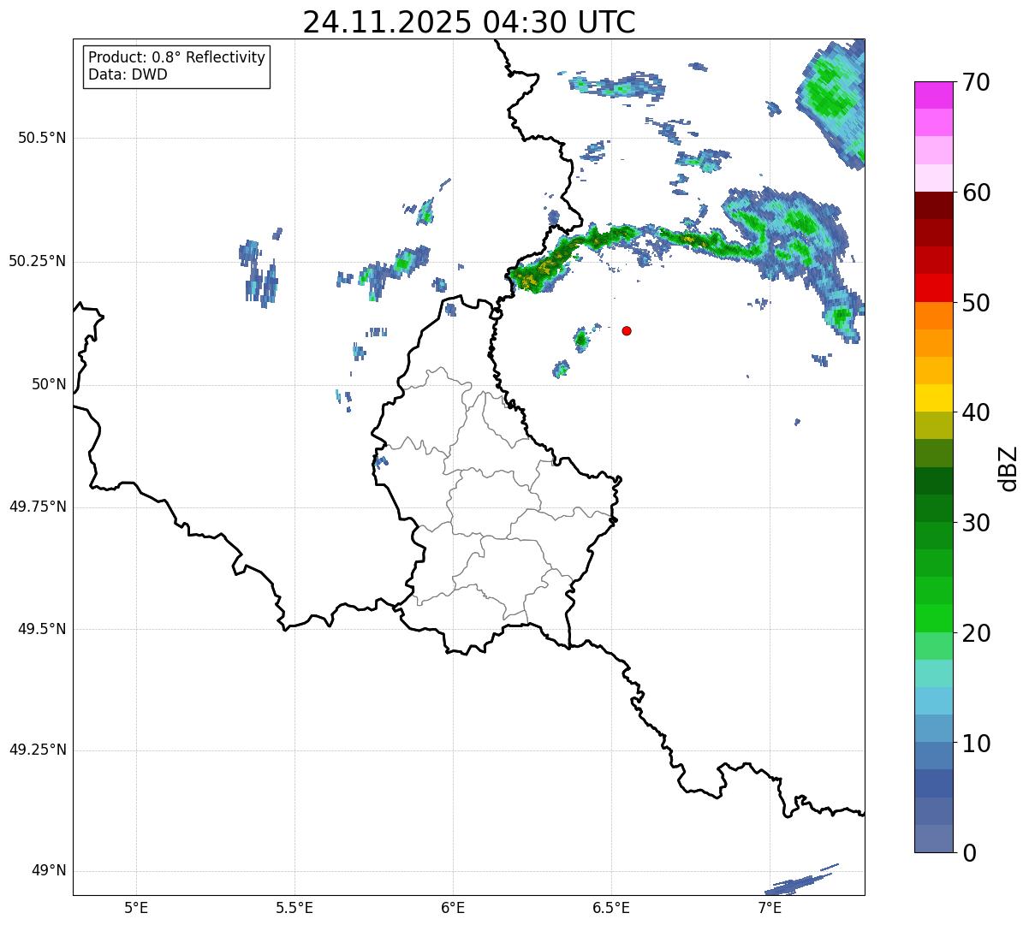Click the 'Data: DWD' text

pos(128,74)
